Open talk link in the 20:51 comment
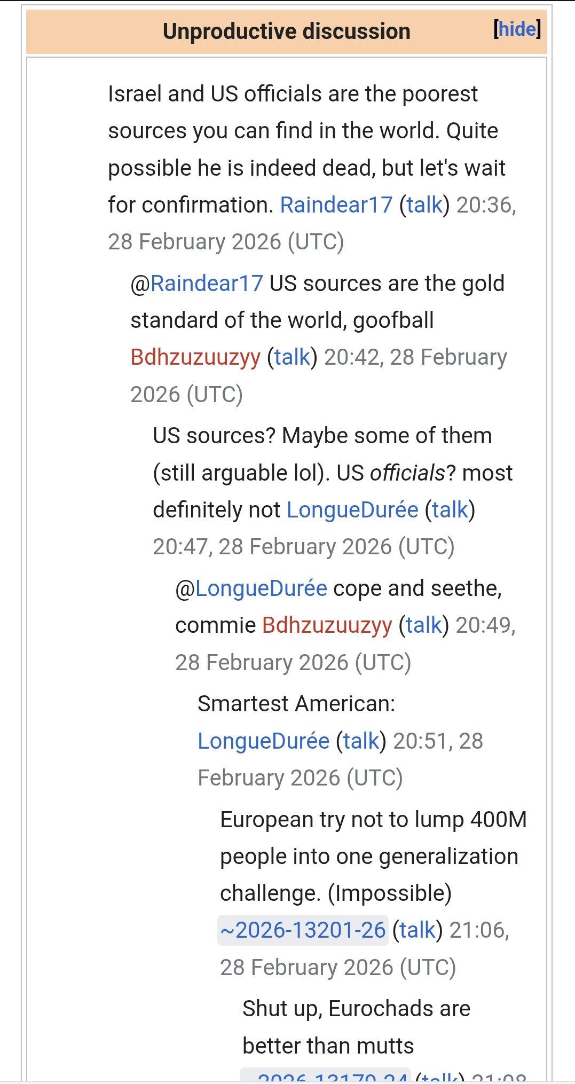The image size is (575, 1084). click(361, 741)
